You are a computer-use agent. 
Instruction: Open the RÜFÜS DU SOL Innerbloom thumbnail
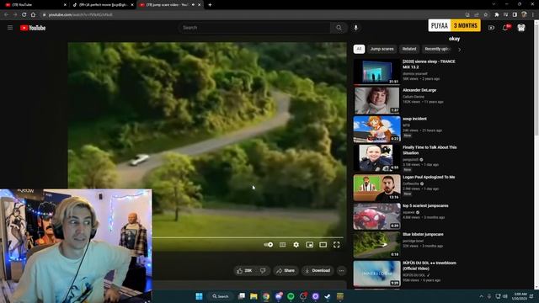tap(376, 274)
